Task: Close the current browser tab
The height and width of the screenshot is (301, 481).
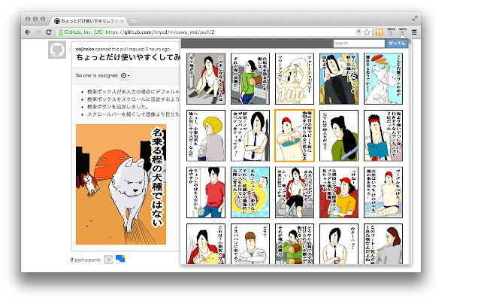Action: (x=122, y=21)
